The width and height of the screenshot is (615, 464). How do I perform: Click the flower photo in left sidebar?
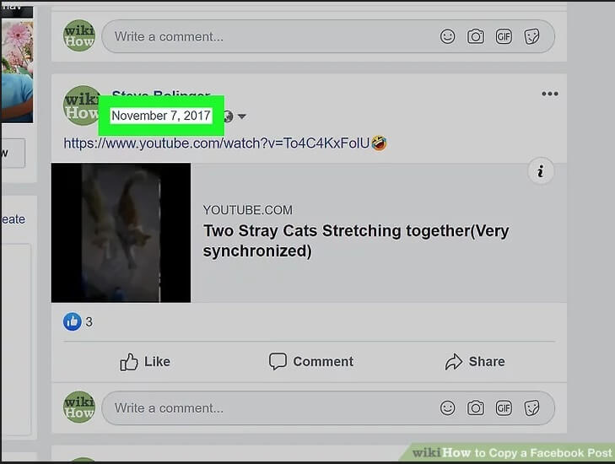17,72
